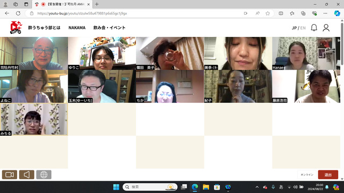Select the ちか video tile
The width and height of the screenshot is (344, 193).
pyautogui.click(x=170, y=86)
